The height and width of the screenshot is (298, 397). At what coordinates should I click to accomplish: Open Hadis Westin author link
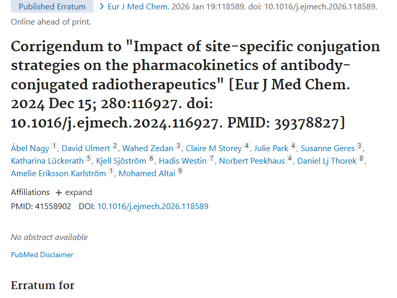tap(183, 161)
